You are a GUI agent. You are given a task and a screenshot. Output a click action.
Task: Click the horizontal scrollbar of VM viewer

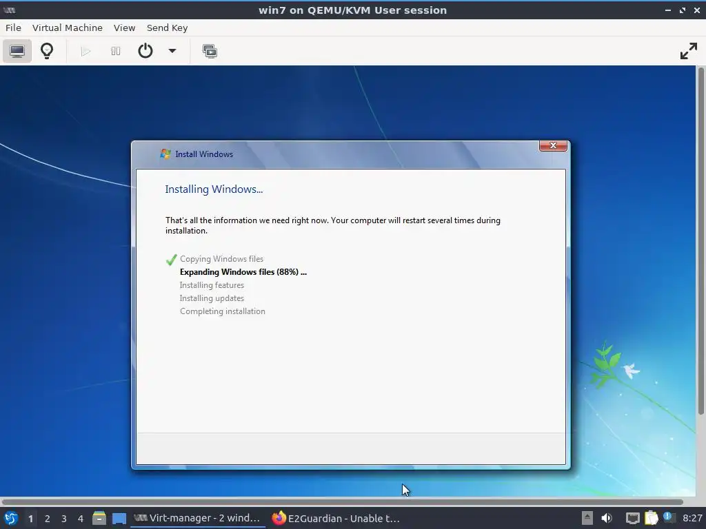[342, 501]
